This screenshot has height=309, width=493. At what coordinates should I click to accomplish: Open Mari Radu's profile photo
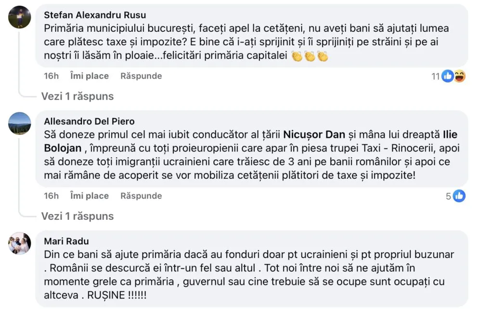coord(20,242)
